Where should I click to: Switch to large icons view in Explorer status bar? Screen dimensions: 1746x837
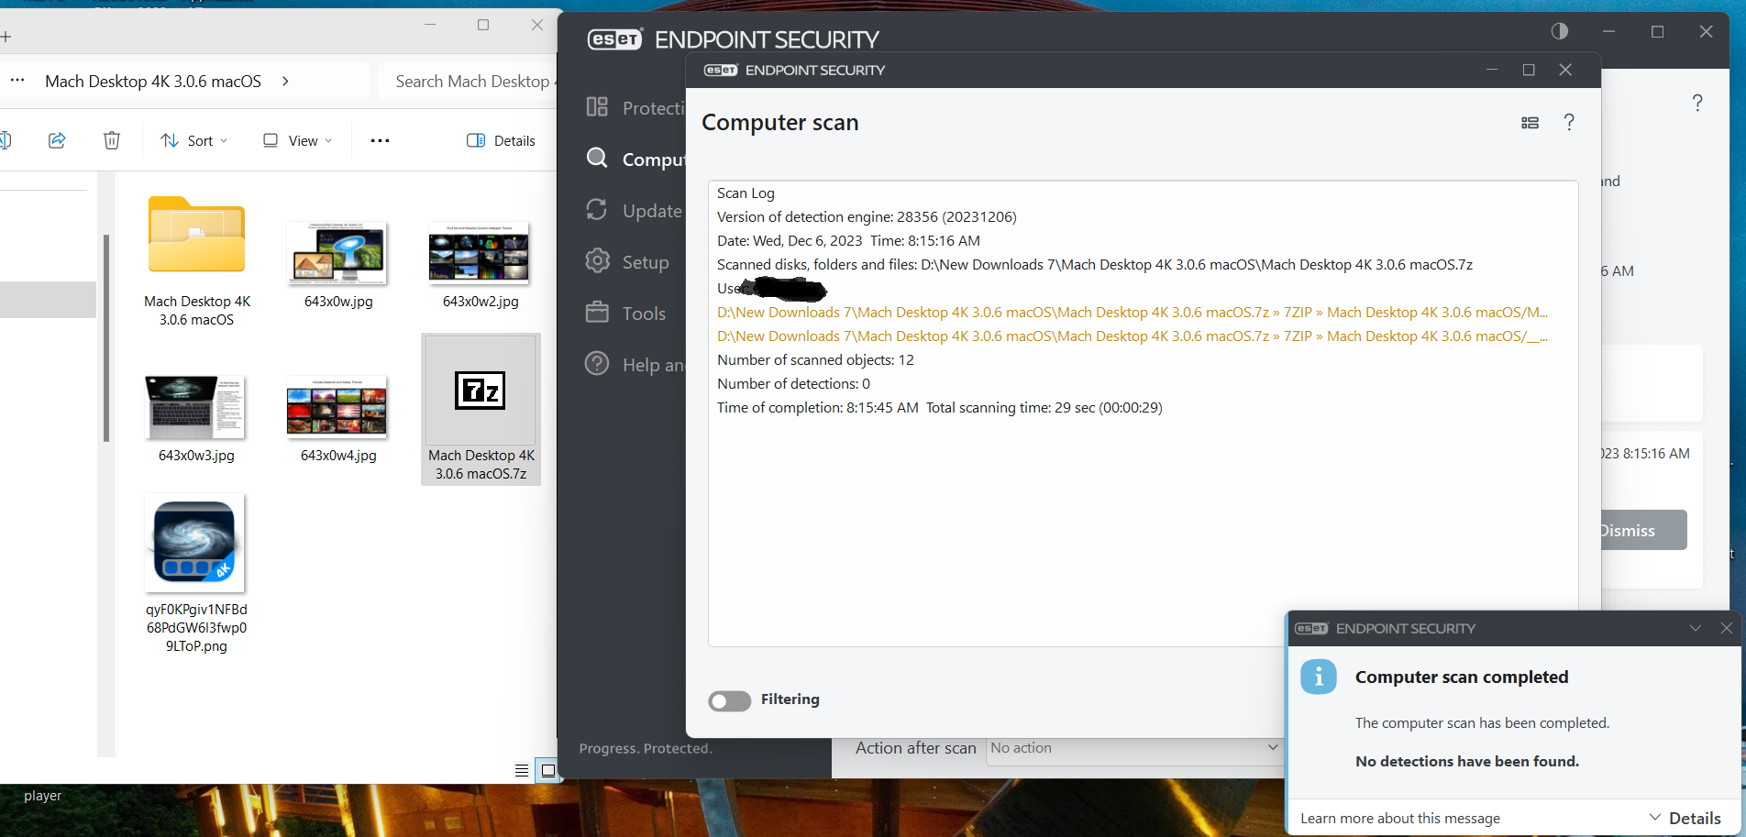(548, 771)
